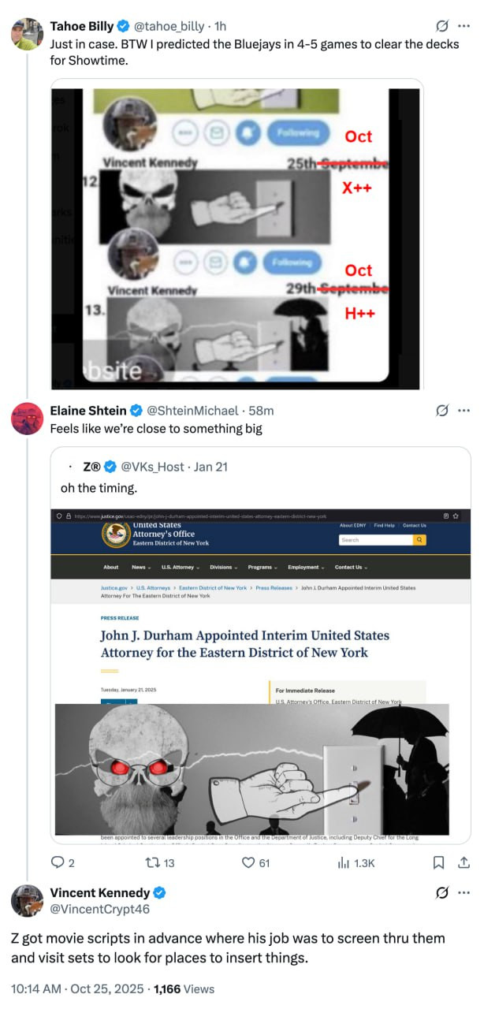Image resolution: width=484 pixels, height=1009 pixels.
Task: Share Elaine Shtein's tweet
Action: 464,862
